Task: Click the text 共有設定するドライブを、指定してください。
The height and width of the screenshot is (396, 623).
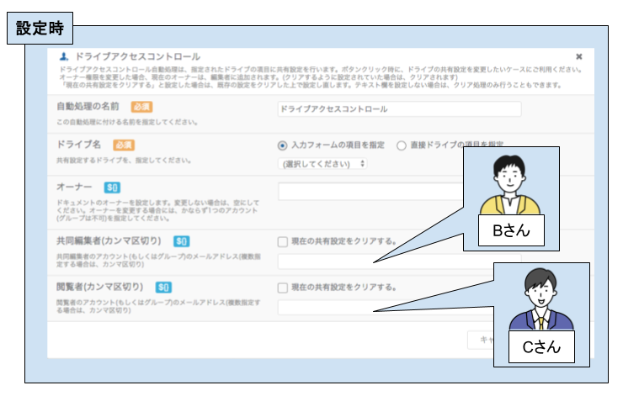Action: tap(124, 161)
